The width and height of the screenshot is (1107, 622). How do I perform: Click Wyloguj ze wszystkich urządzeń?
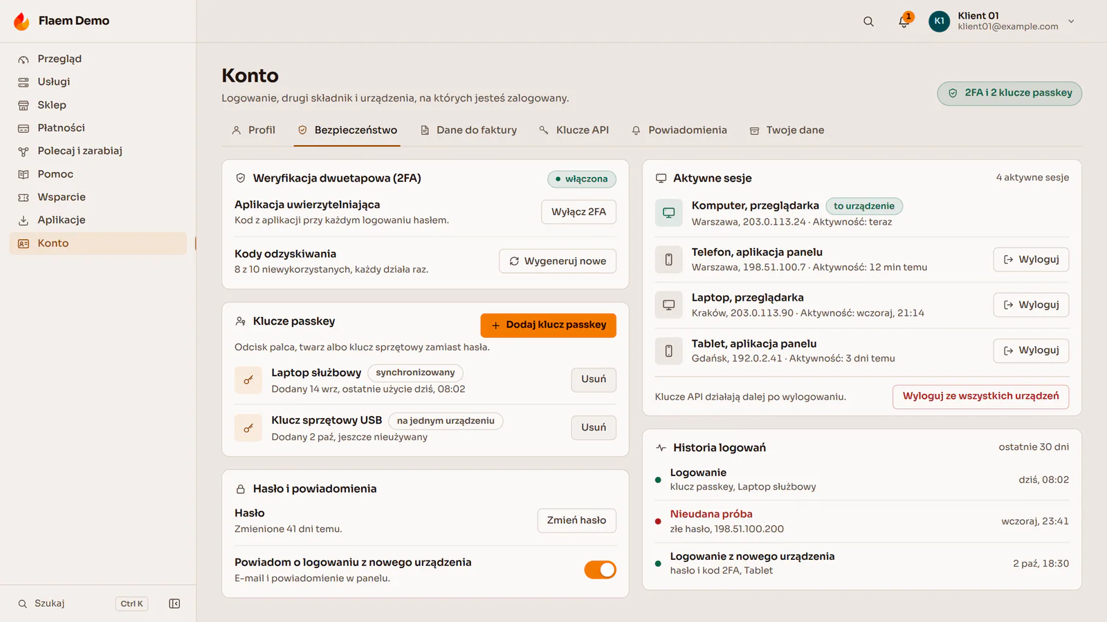[980, 397]
